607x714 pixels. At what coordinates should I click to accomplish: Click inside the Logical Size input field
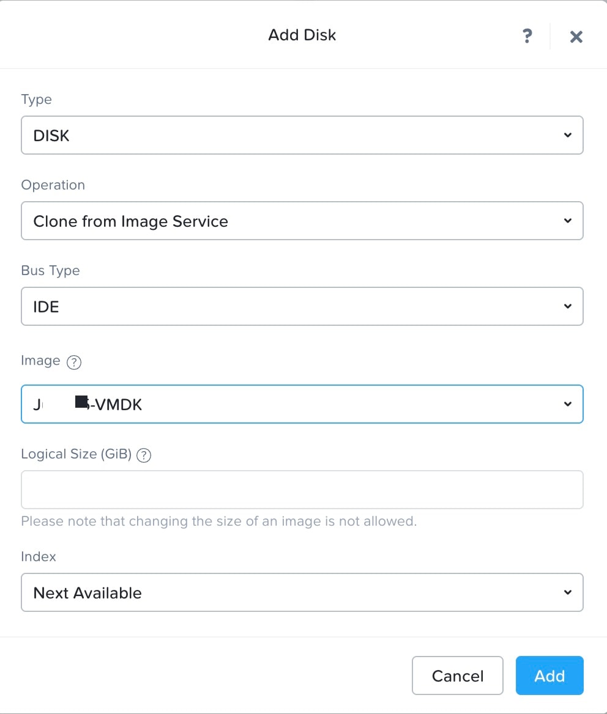302,489
